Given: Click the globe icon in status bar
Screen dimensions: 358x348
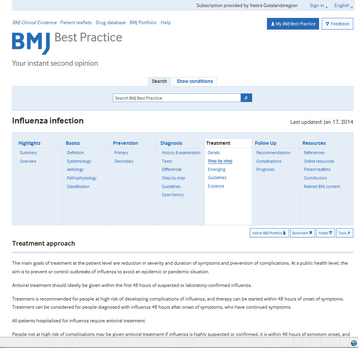Looking at the screenshot, I should (354, 343).
